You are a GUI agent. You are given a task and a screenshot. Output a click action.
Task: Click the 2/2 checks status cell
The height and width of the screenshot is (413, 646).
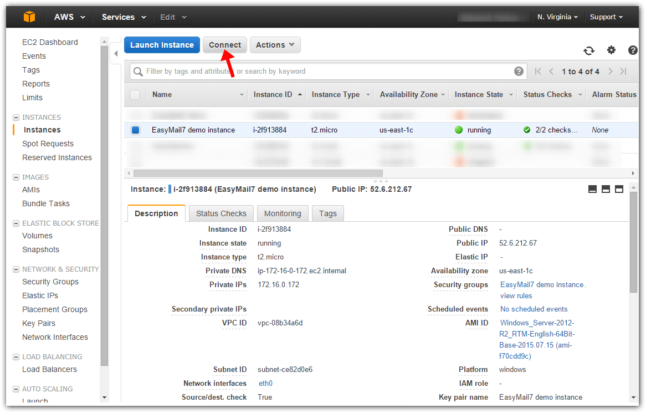550,130
